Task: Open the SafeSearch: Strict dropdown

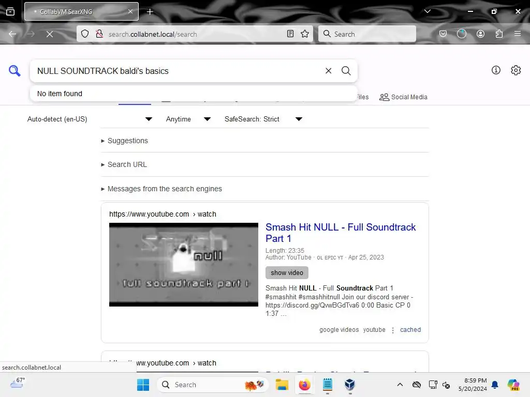Action: point(263,119)
